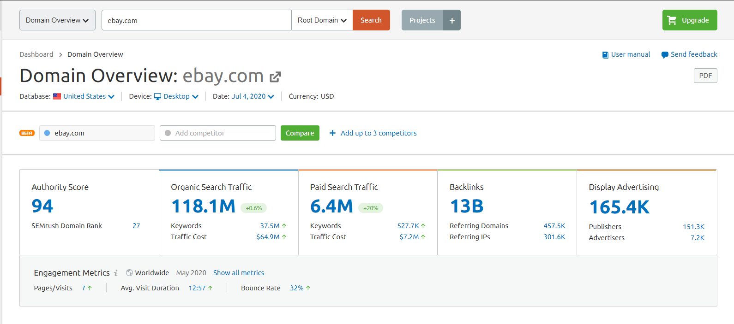The height and width of the screenshot is (324, 734).
Task: Click the Search button
Action: pyautogui.click(x=371, y=20)
